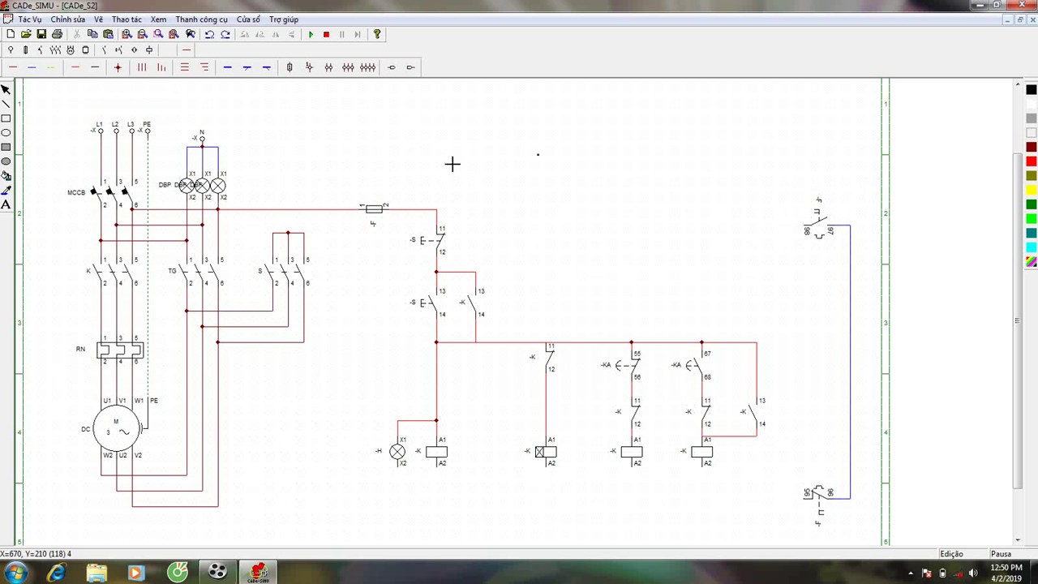Select the text A tool
The image size is (1038, 584).
(x=6, y=204)
